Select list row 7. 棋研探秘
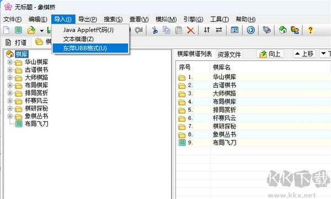 [253, 126]
